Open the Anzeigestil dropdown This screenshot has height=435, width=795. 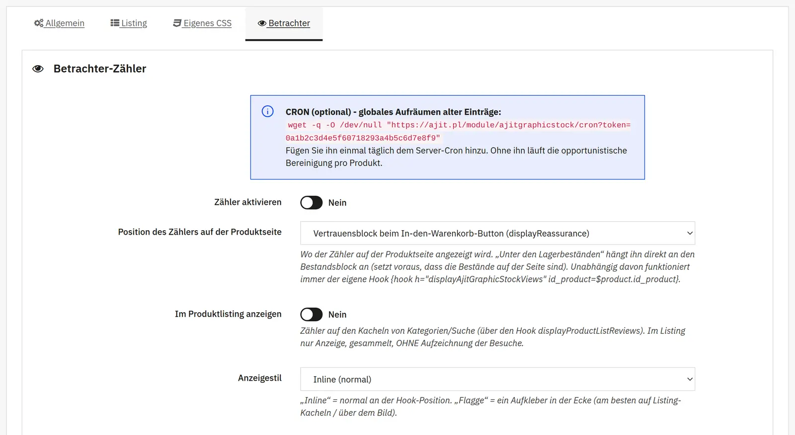pyautogui.click(x=497, y=379)
